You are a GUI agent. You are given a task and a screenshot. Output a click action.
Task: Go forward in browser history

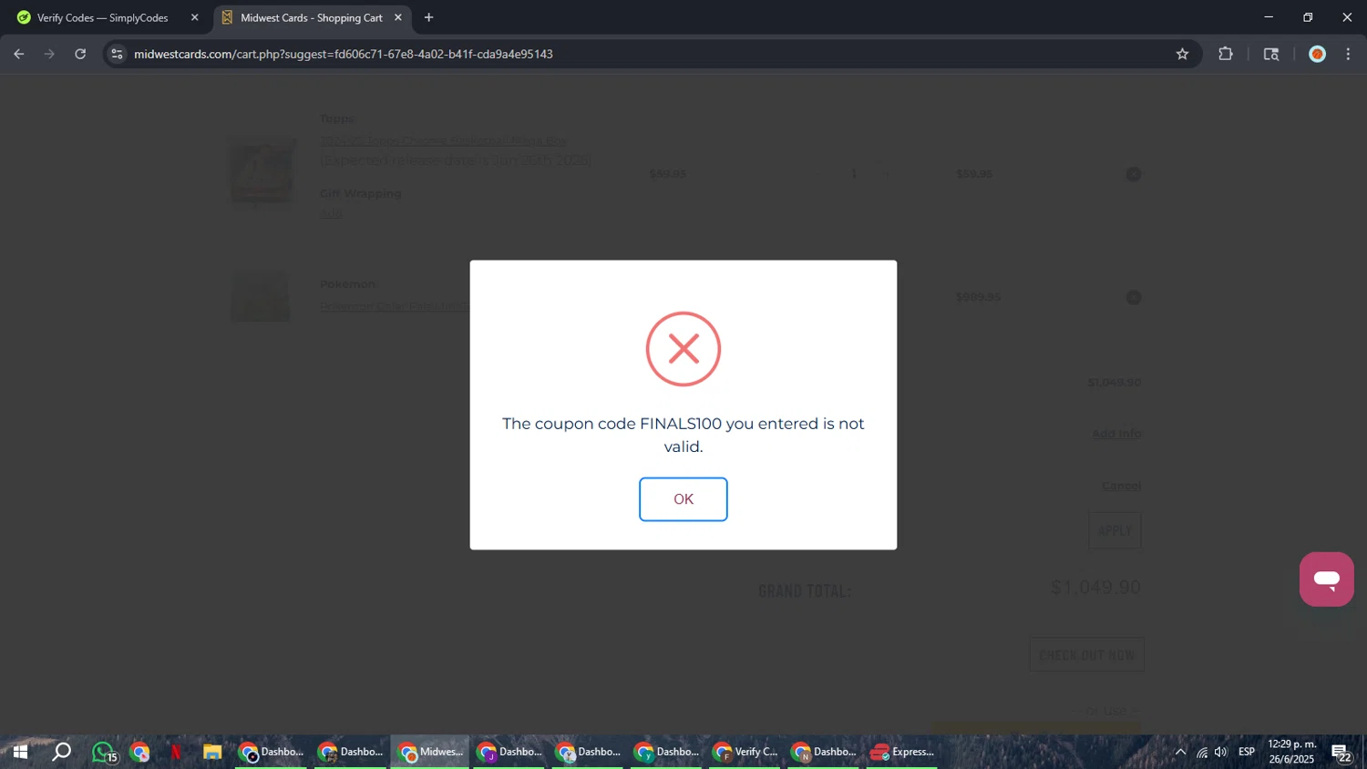[x=49, y=54]
